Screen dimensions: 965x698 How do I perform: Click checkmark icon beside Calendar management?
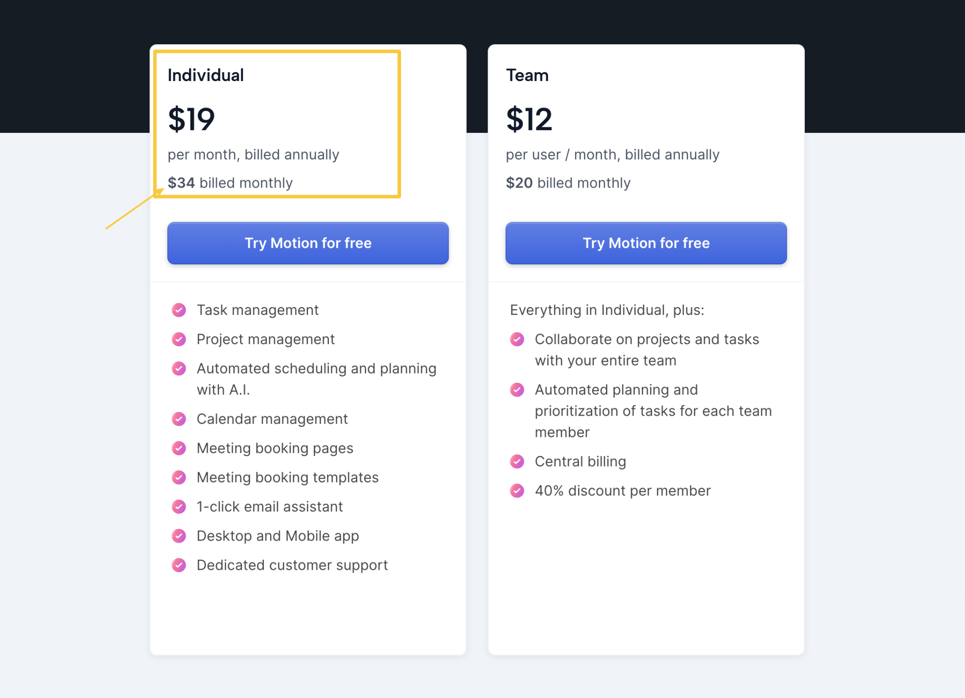(179, 419)
